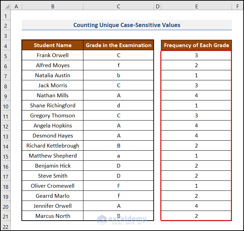This screenshot has width=244, height=231.
Task: Select the cell 'Richard Kettlebrough'
Action: 53,146
